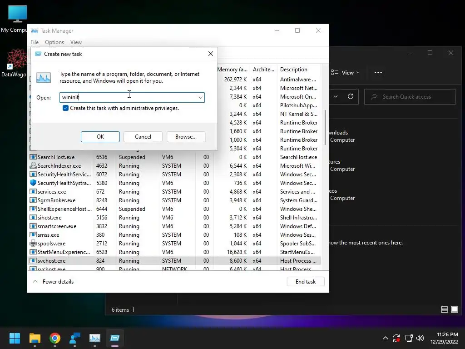Open the File Explorer See more menu
The width and height of the screenshot is (465, 349).
[378, 72]
